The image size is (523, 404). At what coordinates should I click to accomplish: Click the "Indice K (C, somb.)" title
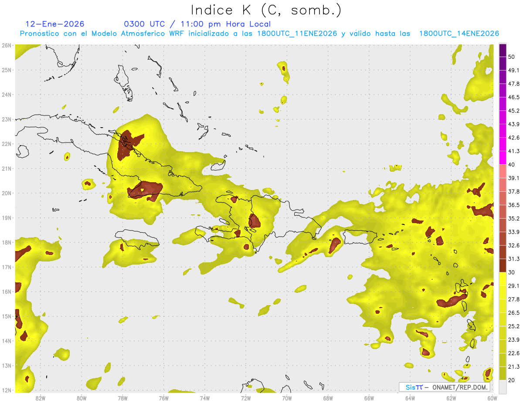266,10
